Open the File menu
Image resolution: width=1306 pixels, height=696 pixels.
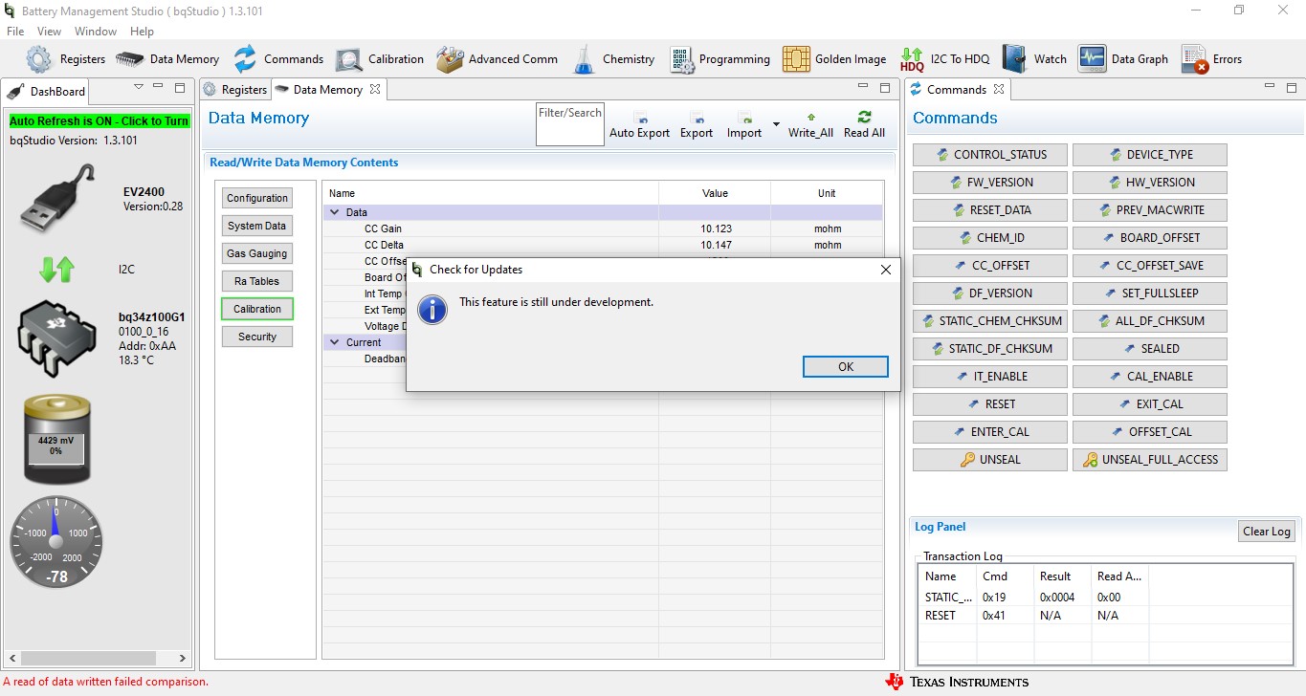tap(15, 32)
